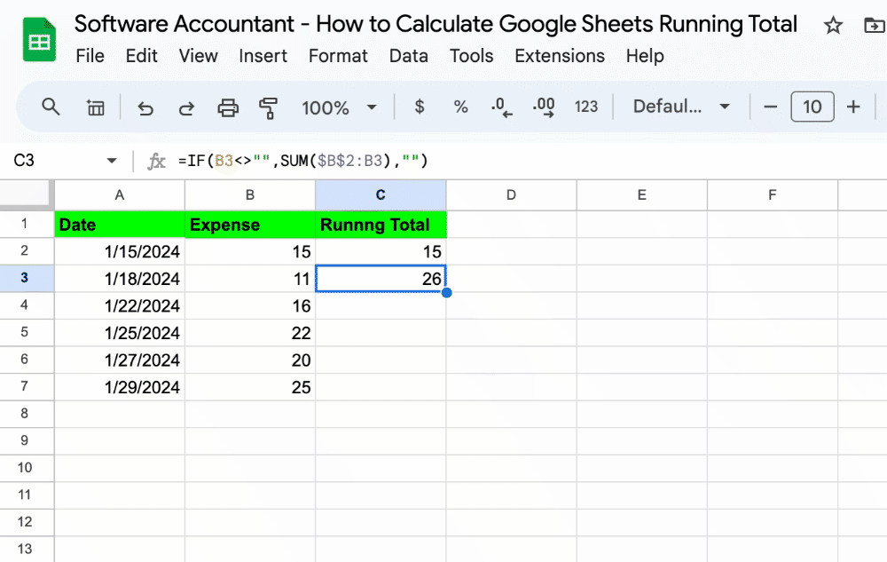Star this spreadsheet document

click(833, 25)
